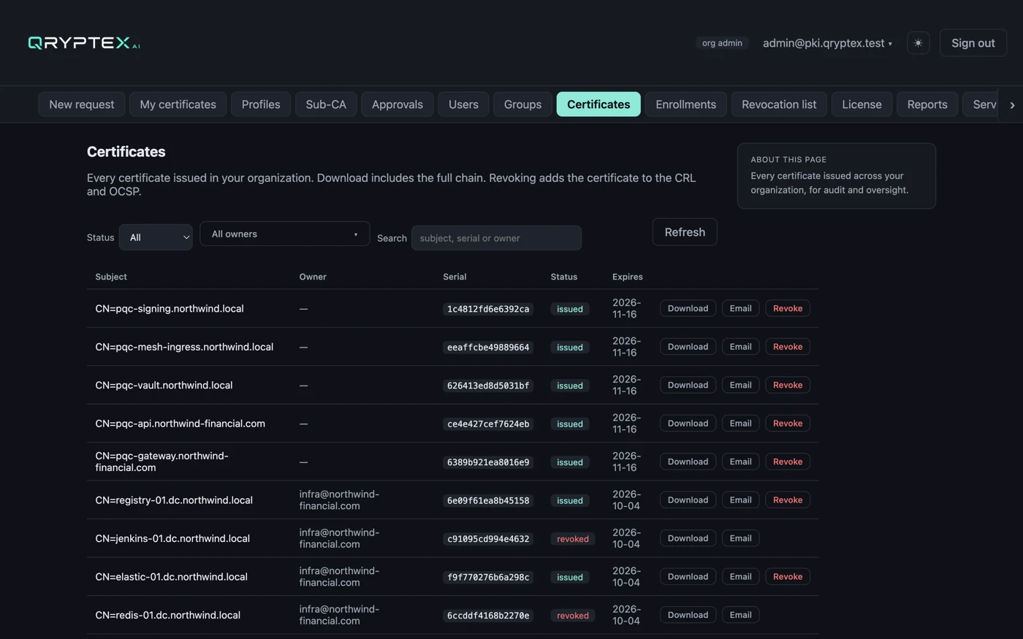
Task: Go to the Profiles tab
Action: tap(261, 104)
